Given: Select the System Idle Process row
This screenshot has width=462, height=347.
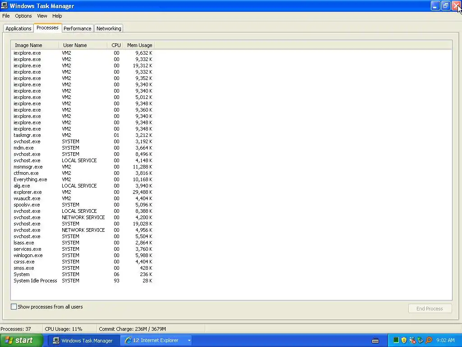Looking at the screenshot, I should (83, 281).
